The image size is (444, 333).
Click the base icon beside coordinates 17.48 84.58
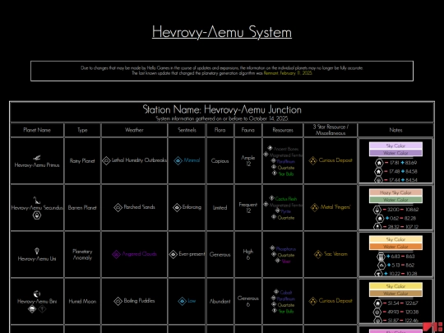coord(379,172)
